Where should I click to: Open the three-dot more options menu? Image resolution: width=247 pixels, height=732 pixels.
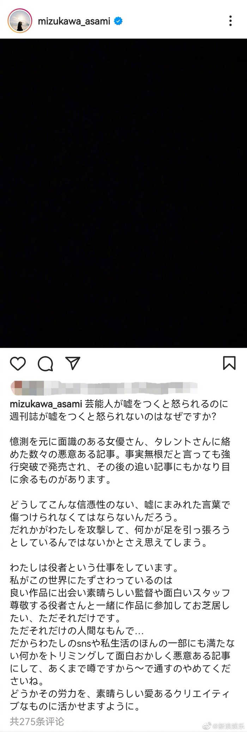tap(230, 21)
